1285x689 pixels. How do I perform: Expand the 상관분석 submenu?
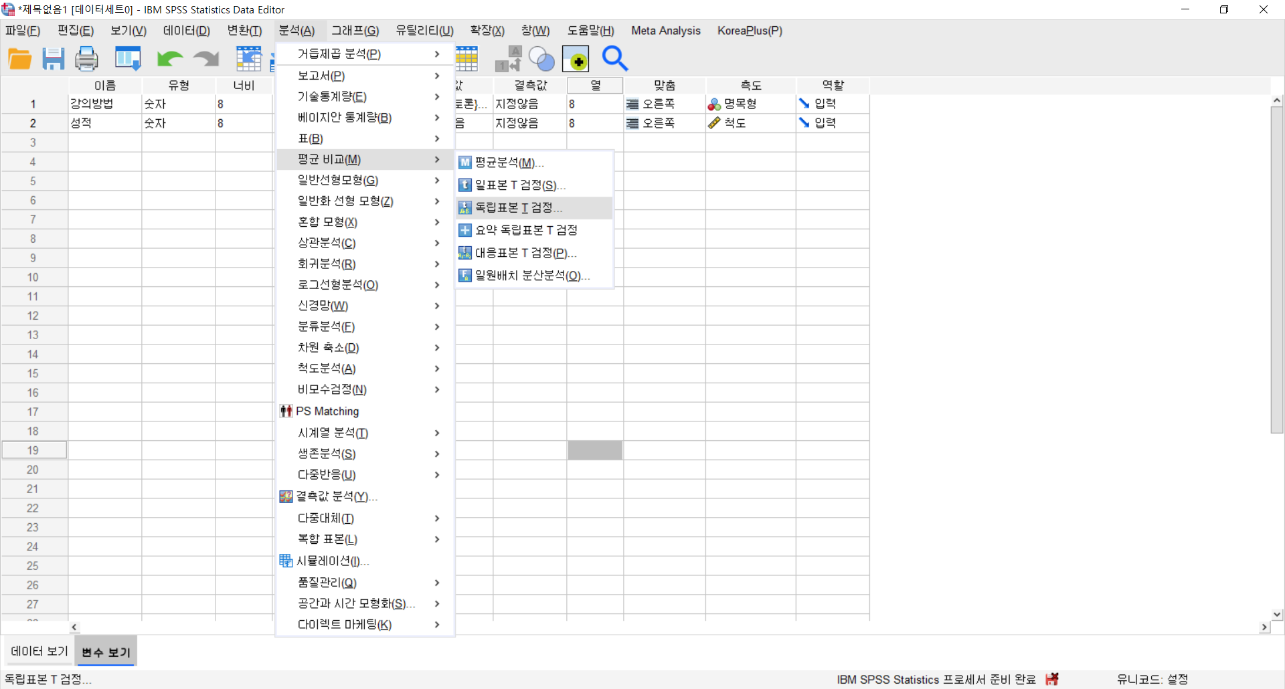(x=365, y=243)
